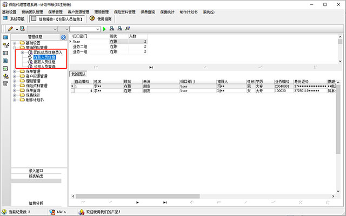346x216 pixels.
Task: Open the first empty toolbar dropdown
Action: [x=42, y=29]
